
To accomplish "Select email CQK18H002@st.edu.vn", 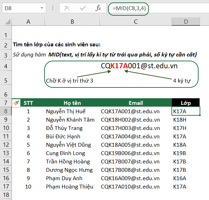I will [x=136, y=120].
